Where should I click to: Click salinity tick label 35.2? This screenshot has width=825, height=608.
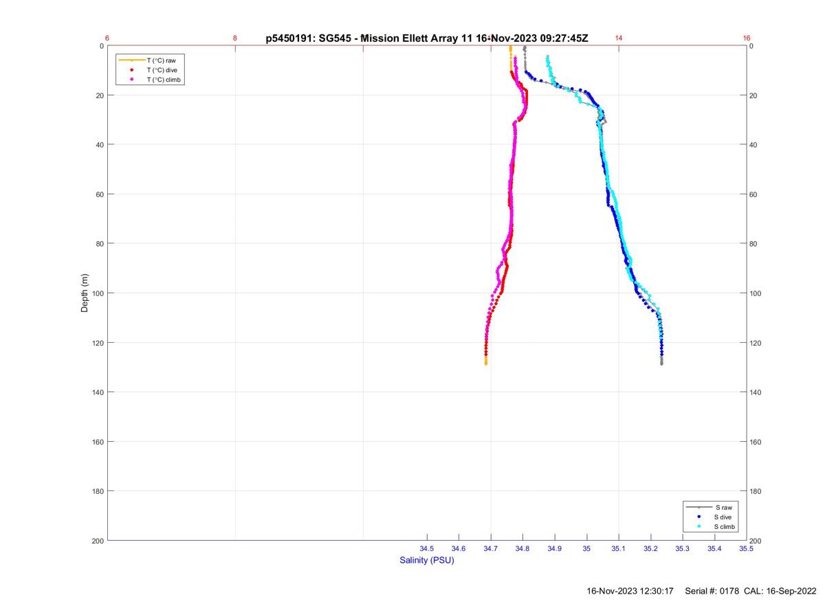[650, 548]
